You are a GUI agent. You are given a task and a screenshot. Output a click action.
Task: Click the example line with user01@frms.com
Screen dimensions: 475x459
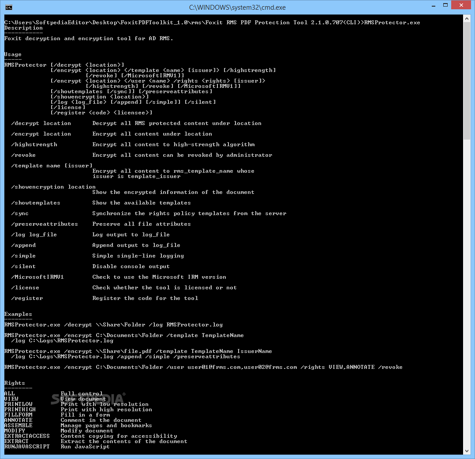pos(203,367)
